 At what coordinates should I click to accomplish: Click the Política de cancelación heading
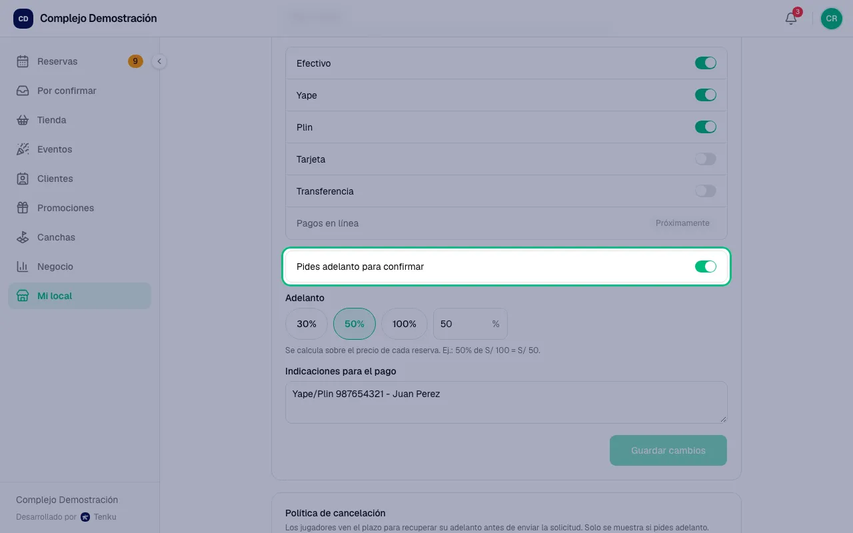[x=335, y=513]
